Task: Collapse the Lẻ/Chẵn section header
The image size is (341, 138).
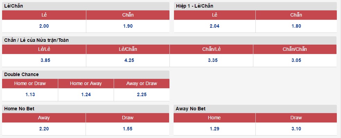Action: 86,6
